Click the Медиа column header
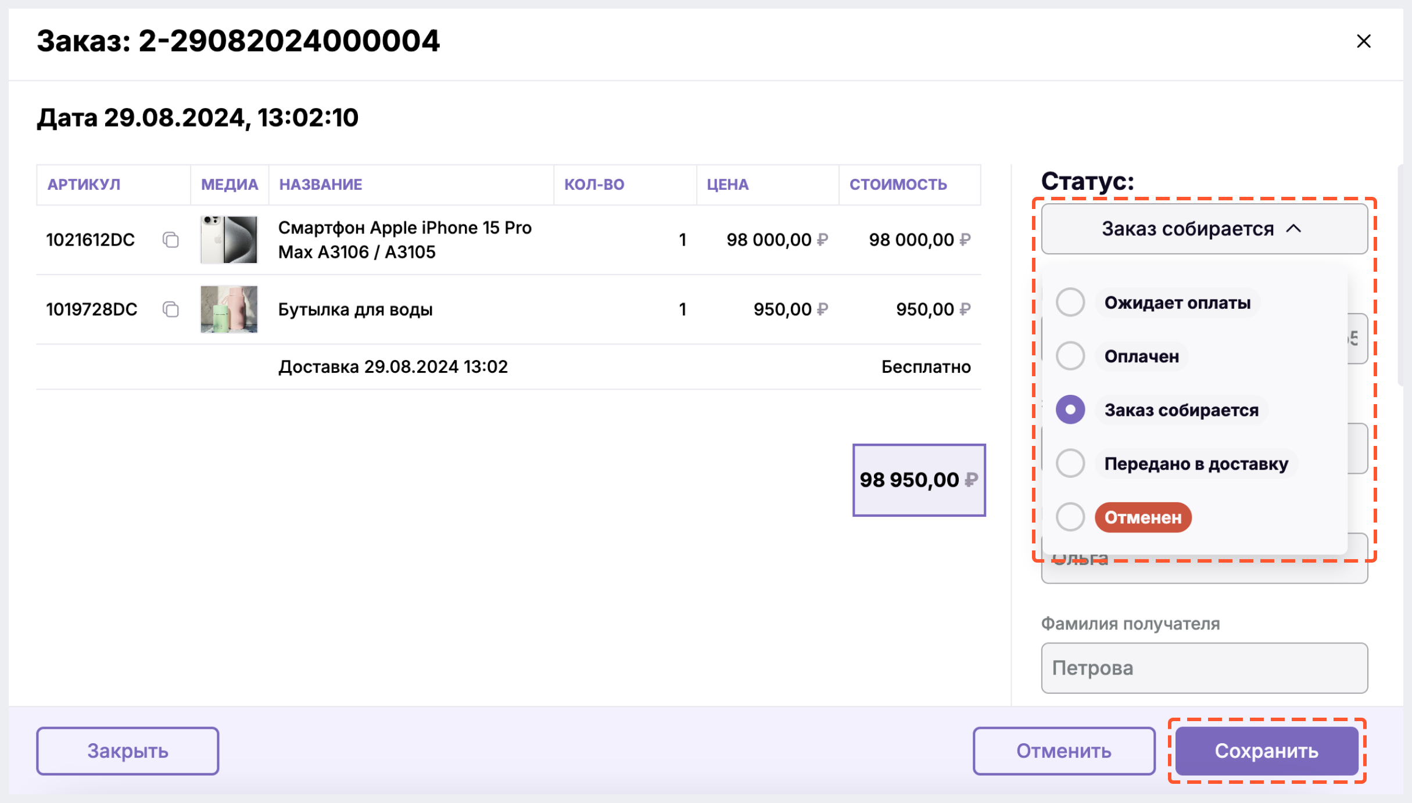Viewport: 1412px width, 803px height. (230, 185)
